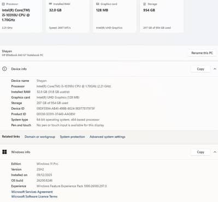The width and height of the screenshot is (218, 202).
Task: Click the Device info circle icon
Action: 4,69
